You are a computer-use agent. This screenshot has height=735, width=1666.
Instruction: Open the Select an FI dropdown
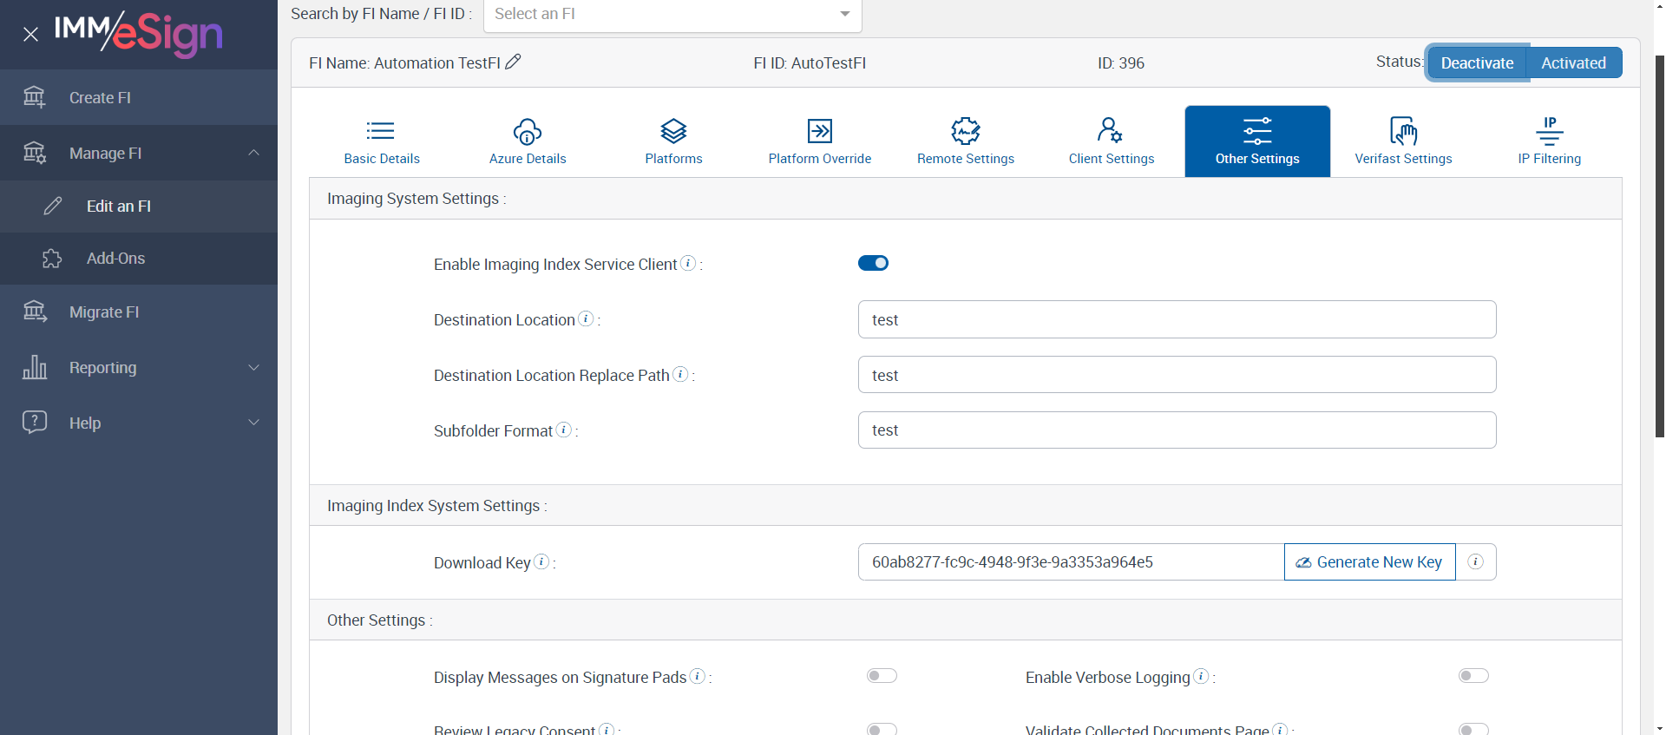point(672,14)
